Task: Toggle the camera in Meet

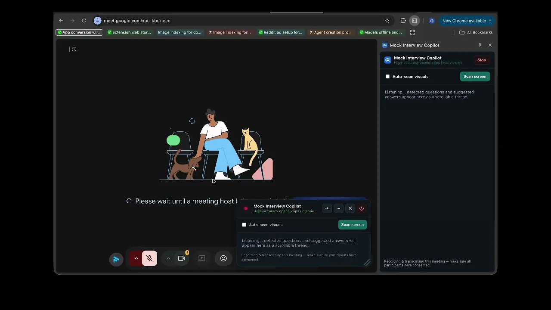Action: 182,258
